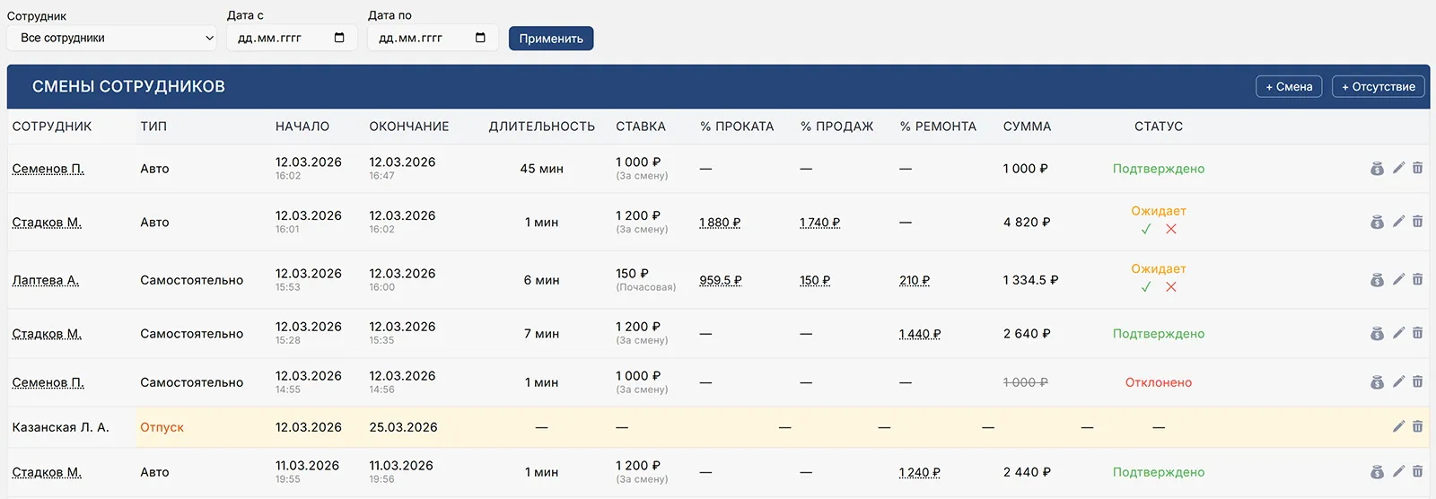Click sales amount 1 740 ₽
This screenshot has width=1436, height=499.
click(x=820, y=223)
